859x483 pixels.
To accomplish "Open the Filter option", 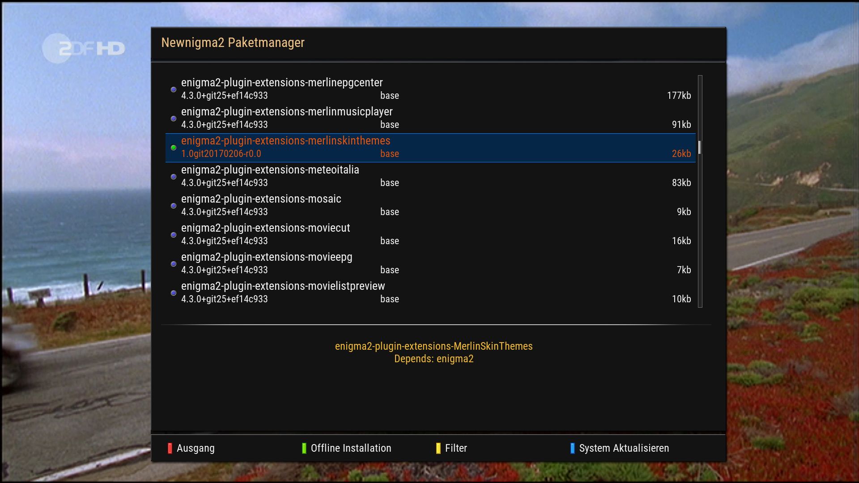I will tap(456, 448).
